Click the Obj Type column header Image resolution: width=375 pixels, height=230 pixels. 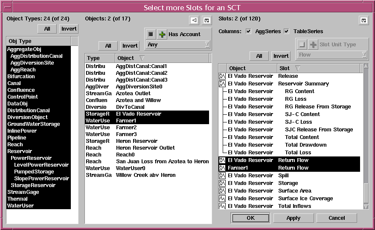pyautogui.click(x=38, y=41)
